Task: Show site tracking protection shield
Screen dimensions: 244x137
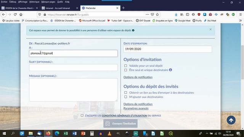Action: 40,14
